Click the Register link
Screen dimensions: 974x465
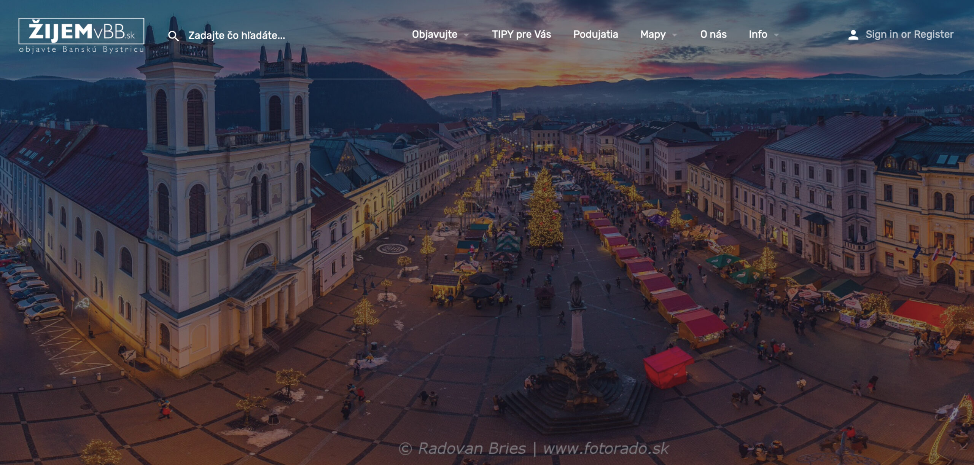pyautogui.click(x=933, y=34)
